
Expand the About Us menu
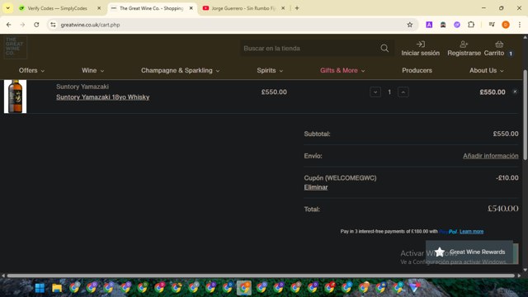click(x=487, y=70)
